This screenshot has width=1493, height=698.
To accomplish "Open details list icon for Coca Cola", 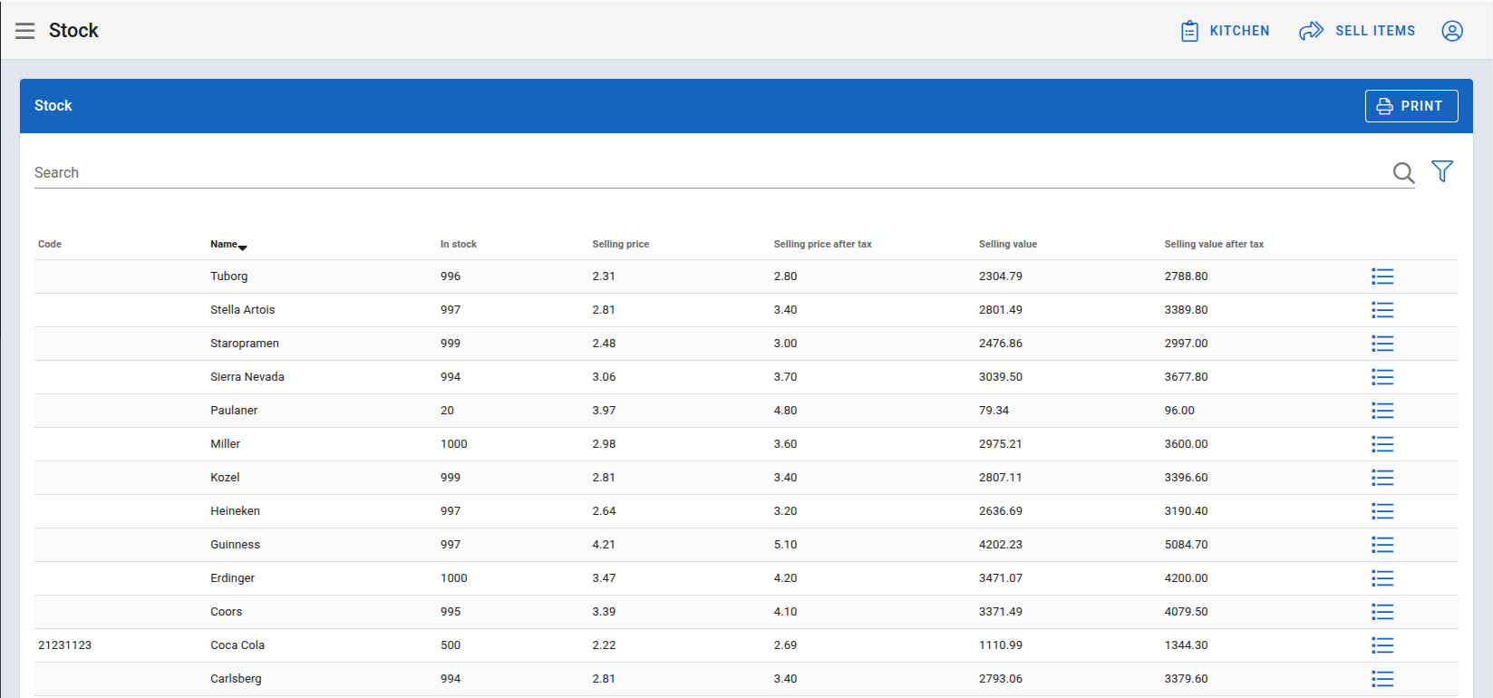I will tap(1382, 645).
